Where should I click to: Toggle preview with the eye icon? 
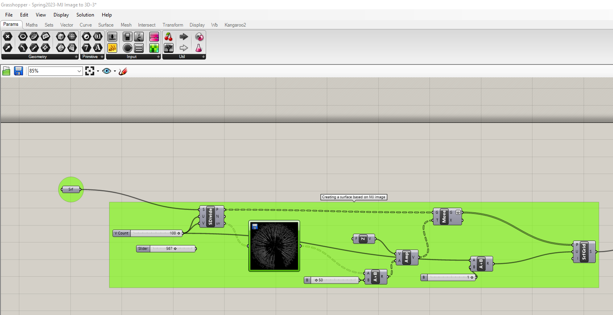pos(106,71)
